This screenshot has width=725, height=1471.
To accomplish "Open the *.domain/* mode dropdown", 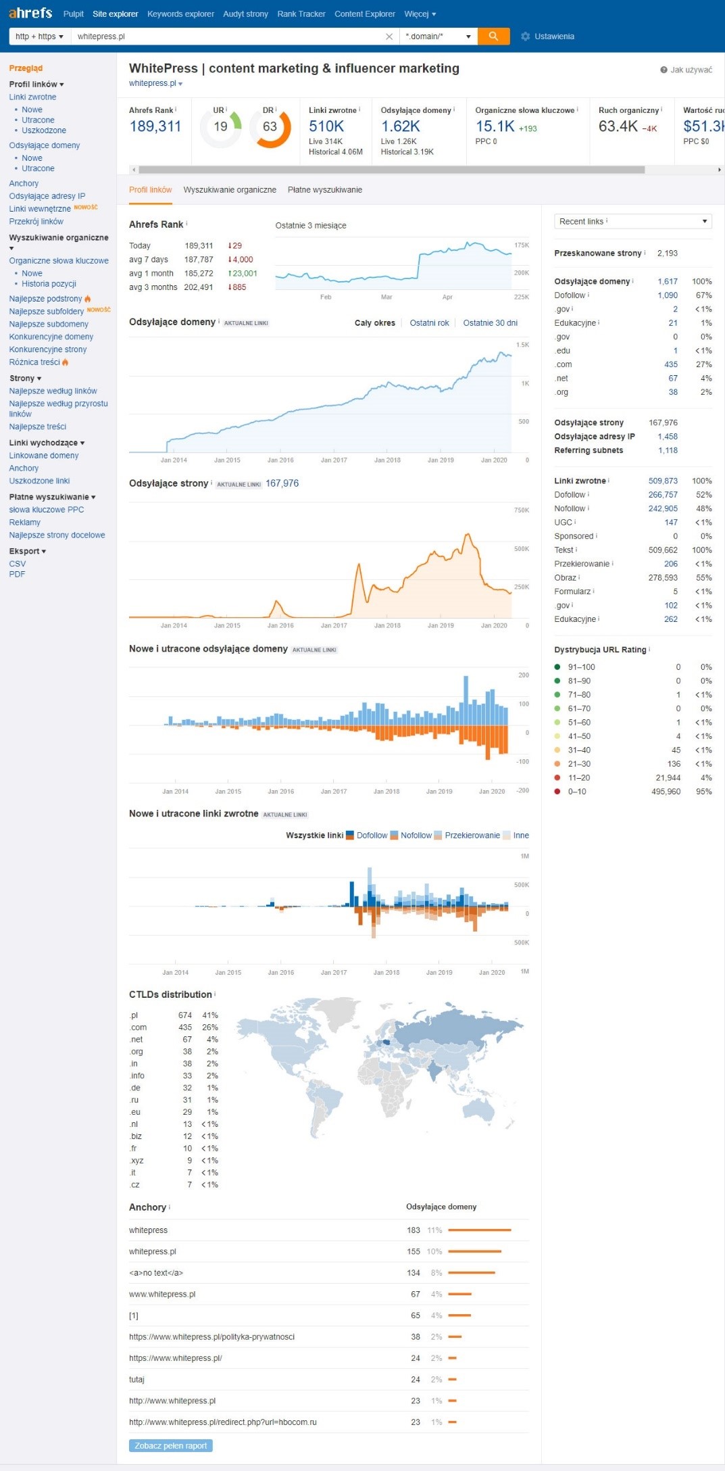I will click(438, 37).
